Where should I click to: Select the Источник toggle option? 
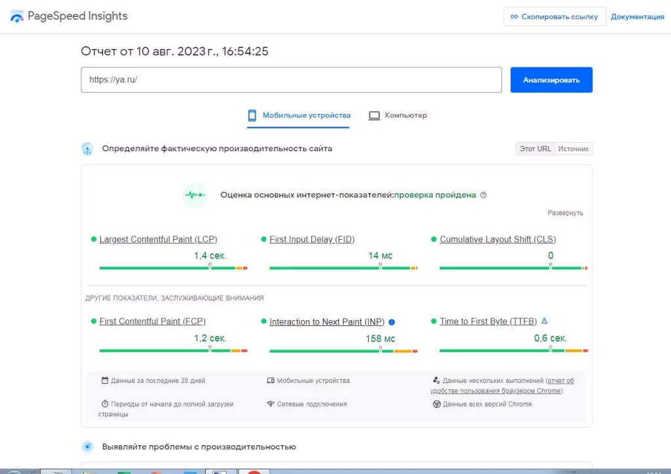click(573, 149)
